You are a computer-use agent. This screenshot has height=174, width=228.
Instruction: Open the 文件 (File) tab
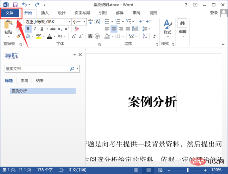pyautogui.click(x=9, y=13)
